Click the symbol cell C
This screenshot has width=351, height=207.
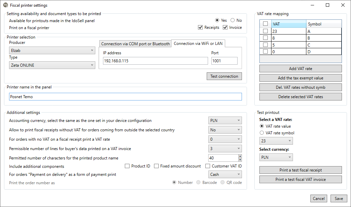tap(324, 45)
